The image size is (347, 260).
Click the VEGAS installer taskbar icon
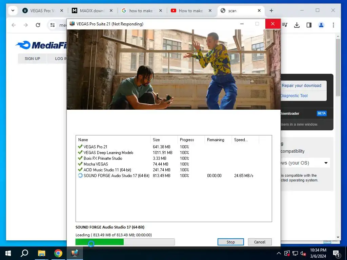coord(75,253)
